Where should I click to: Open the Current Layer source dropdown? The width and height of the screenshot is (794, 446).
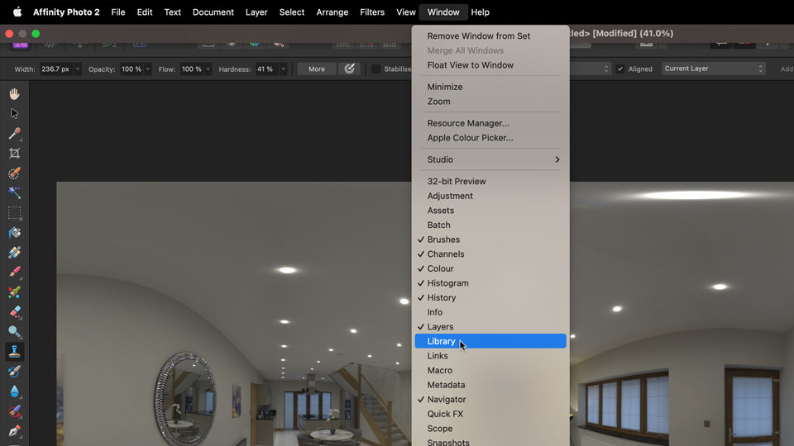[714, 69]
